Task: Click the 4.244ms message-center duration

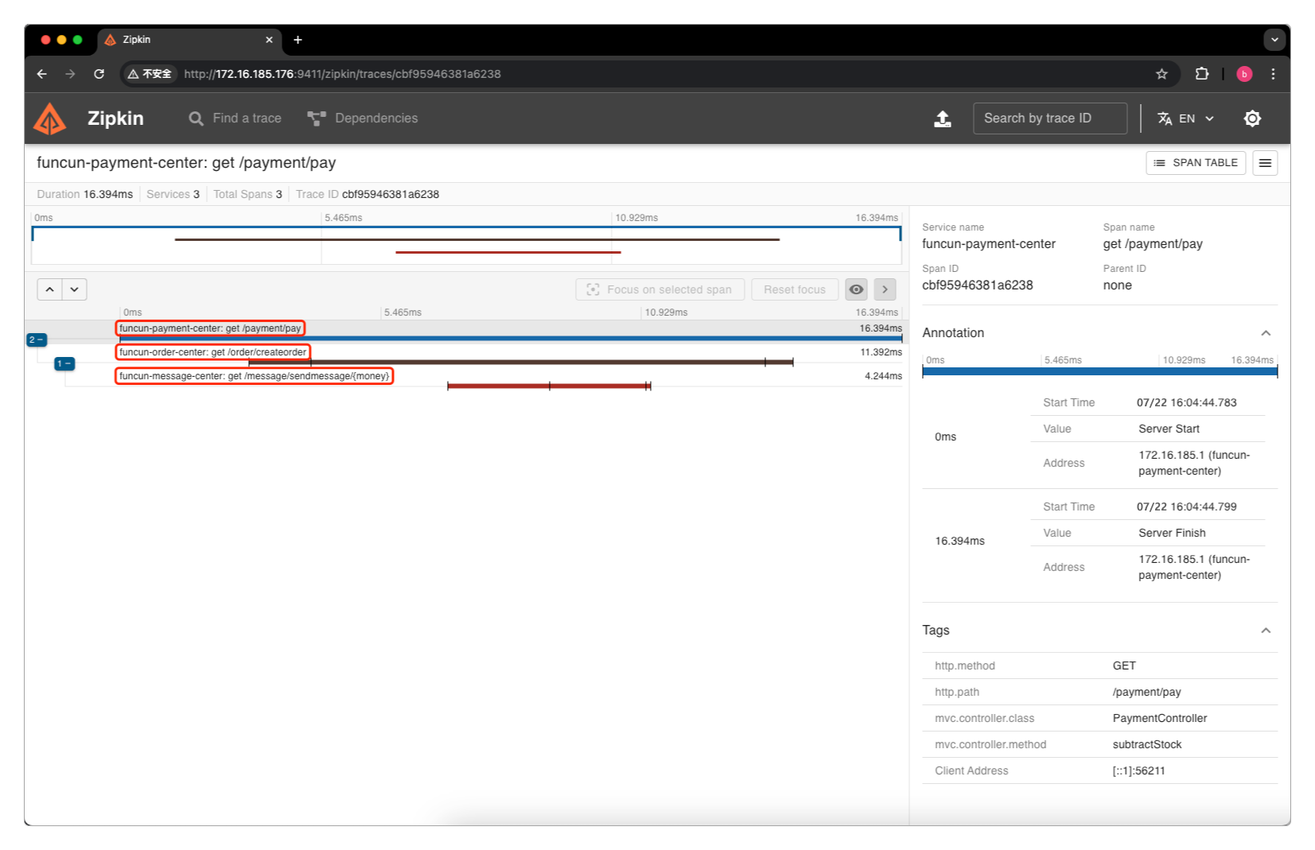Action: 883,376
